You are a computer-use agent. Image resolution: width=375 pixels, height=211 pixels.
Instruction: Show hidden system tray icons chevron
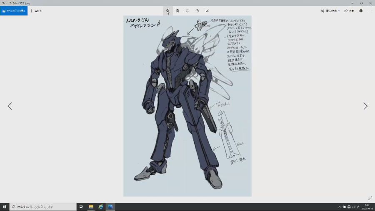pyautogui.click(x=339, y=207)
